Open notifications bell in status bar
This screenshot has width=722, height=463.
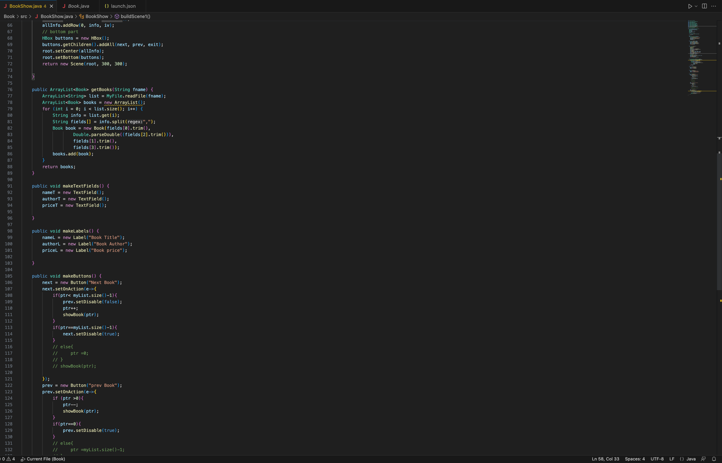714,459
